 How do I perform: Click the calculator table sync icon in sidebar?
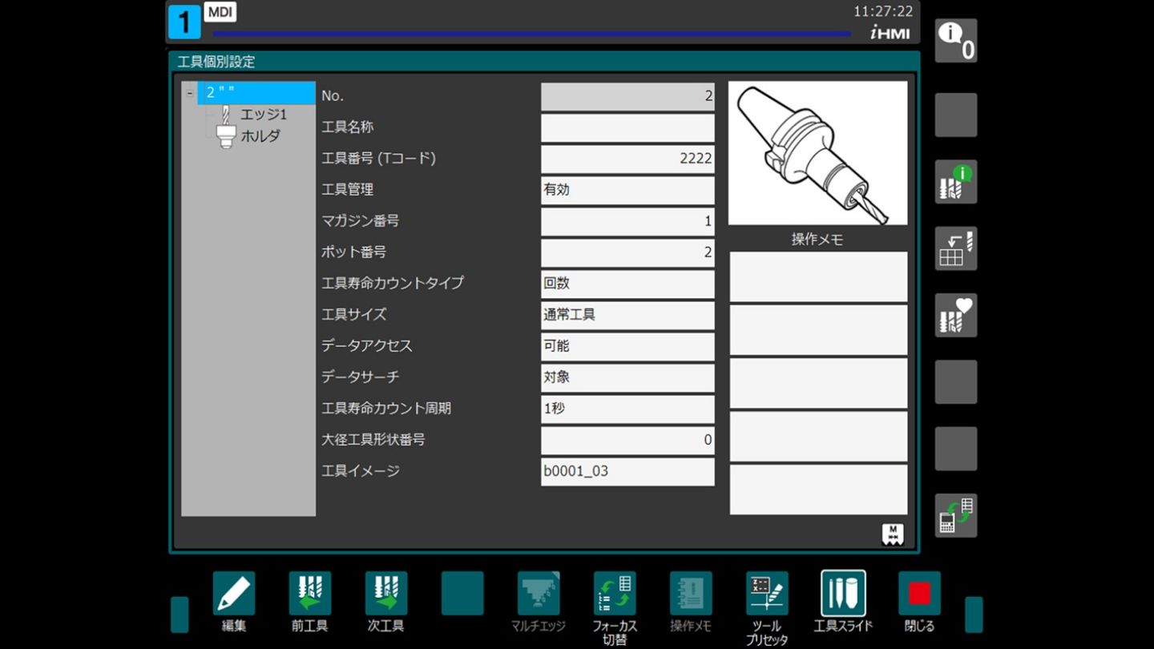pos(955,515)
